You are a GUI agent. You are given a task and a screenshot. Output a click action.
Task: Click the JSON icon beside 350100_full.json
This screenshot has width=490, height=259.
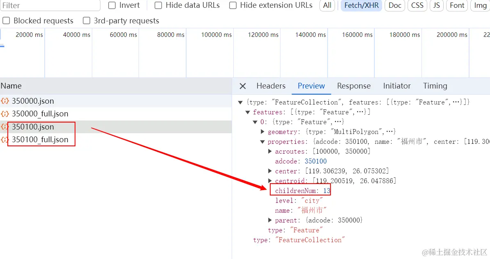coord(5,140)
